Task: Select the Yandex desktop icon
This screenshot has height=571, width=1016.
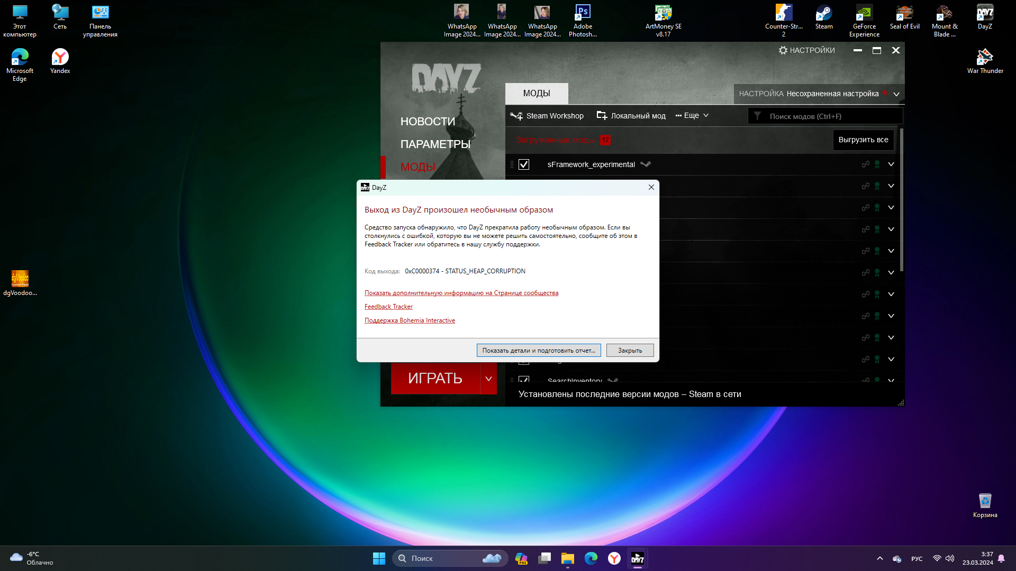Action: point(60,61)
